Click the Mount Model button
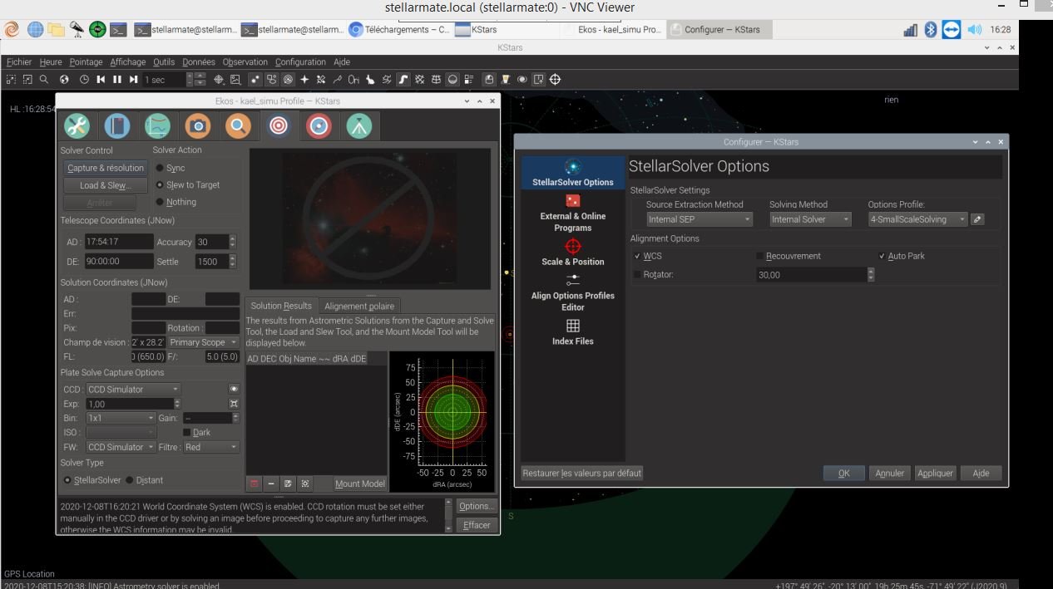1053x589 pixels. [x=360, y=483]
